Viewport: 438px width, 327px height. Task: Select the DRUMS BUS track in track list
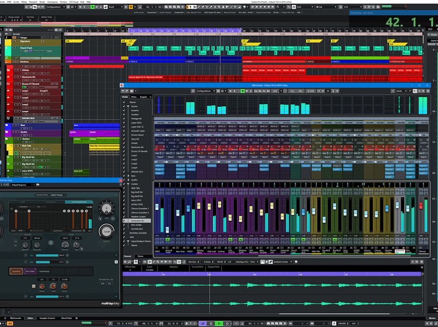click(x=33, y=119)
